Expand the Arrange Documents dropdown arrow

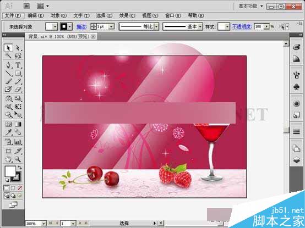click(x=48, y=6)
